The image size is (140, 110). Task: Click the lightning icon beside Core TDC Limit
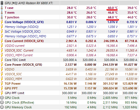[x=2, y=60]
